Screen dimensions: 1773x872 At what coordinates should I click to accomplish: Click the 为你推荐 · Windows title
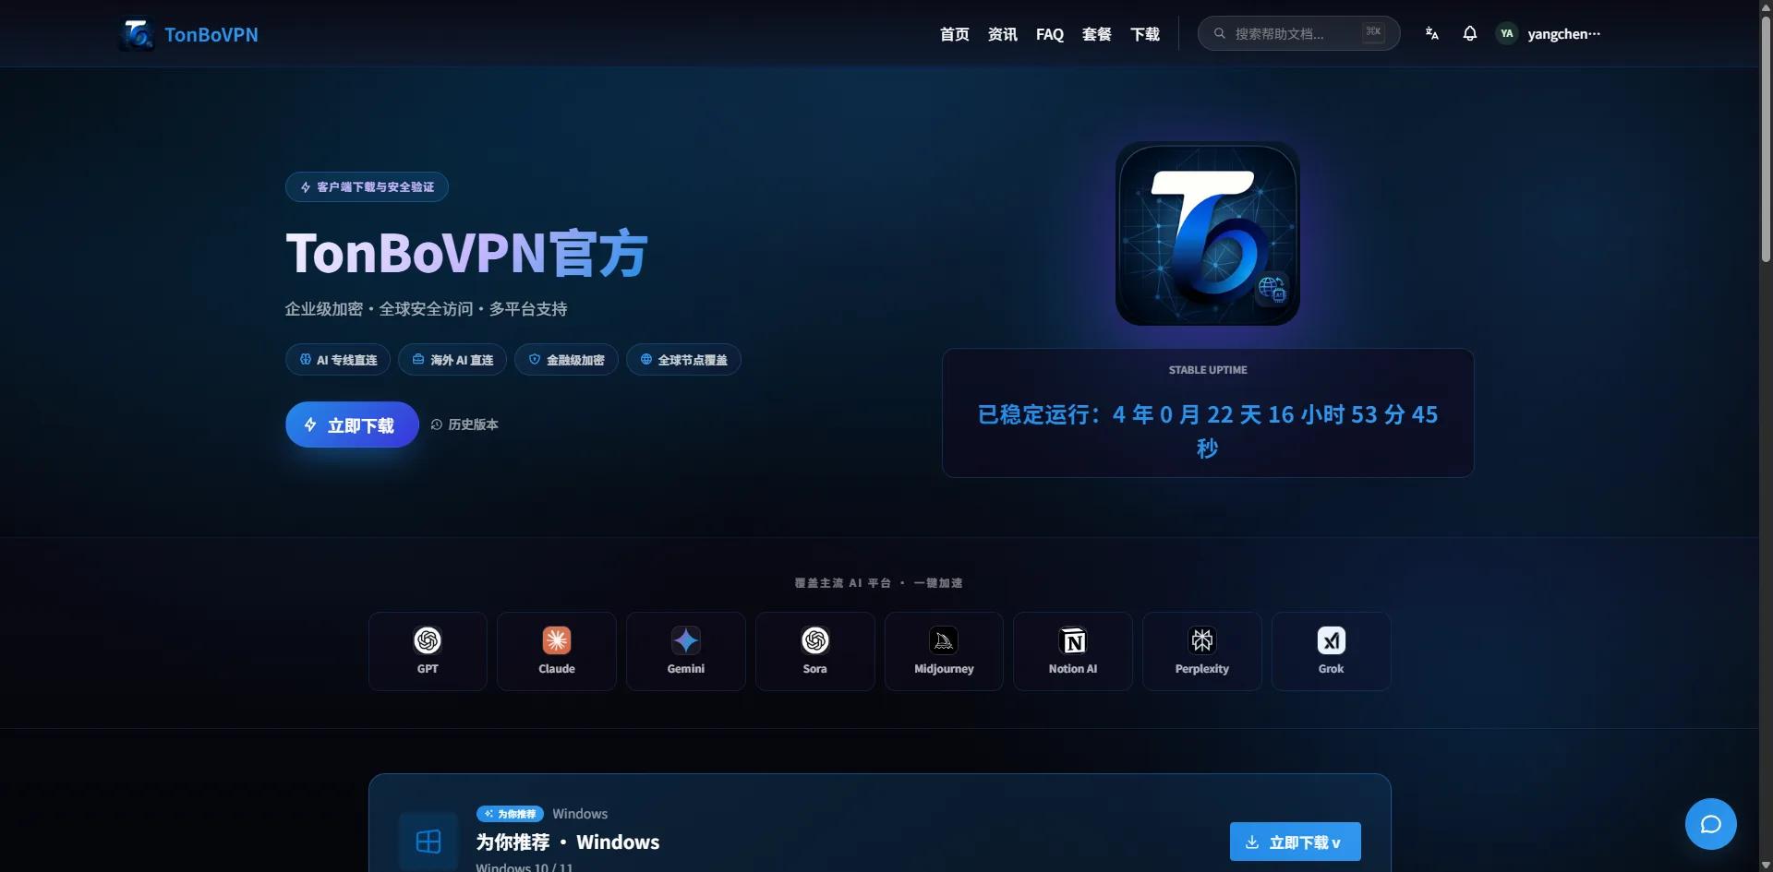point(568,842)
